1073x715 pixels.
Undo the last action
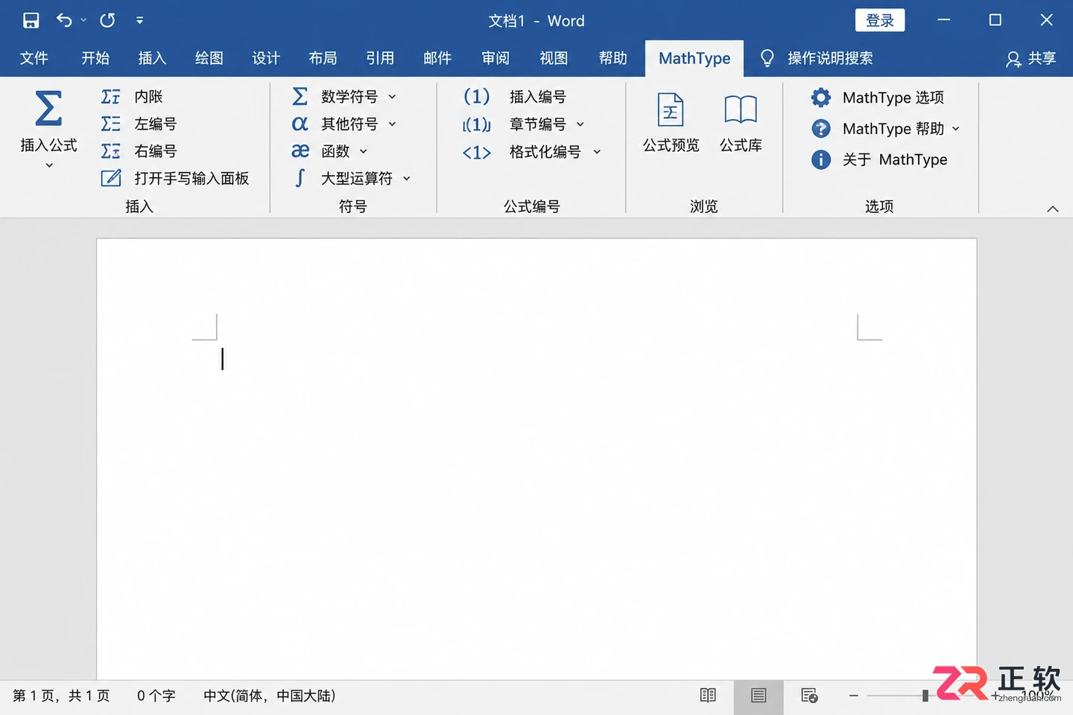click(64, 20)
